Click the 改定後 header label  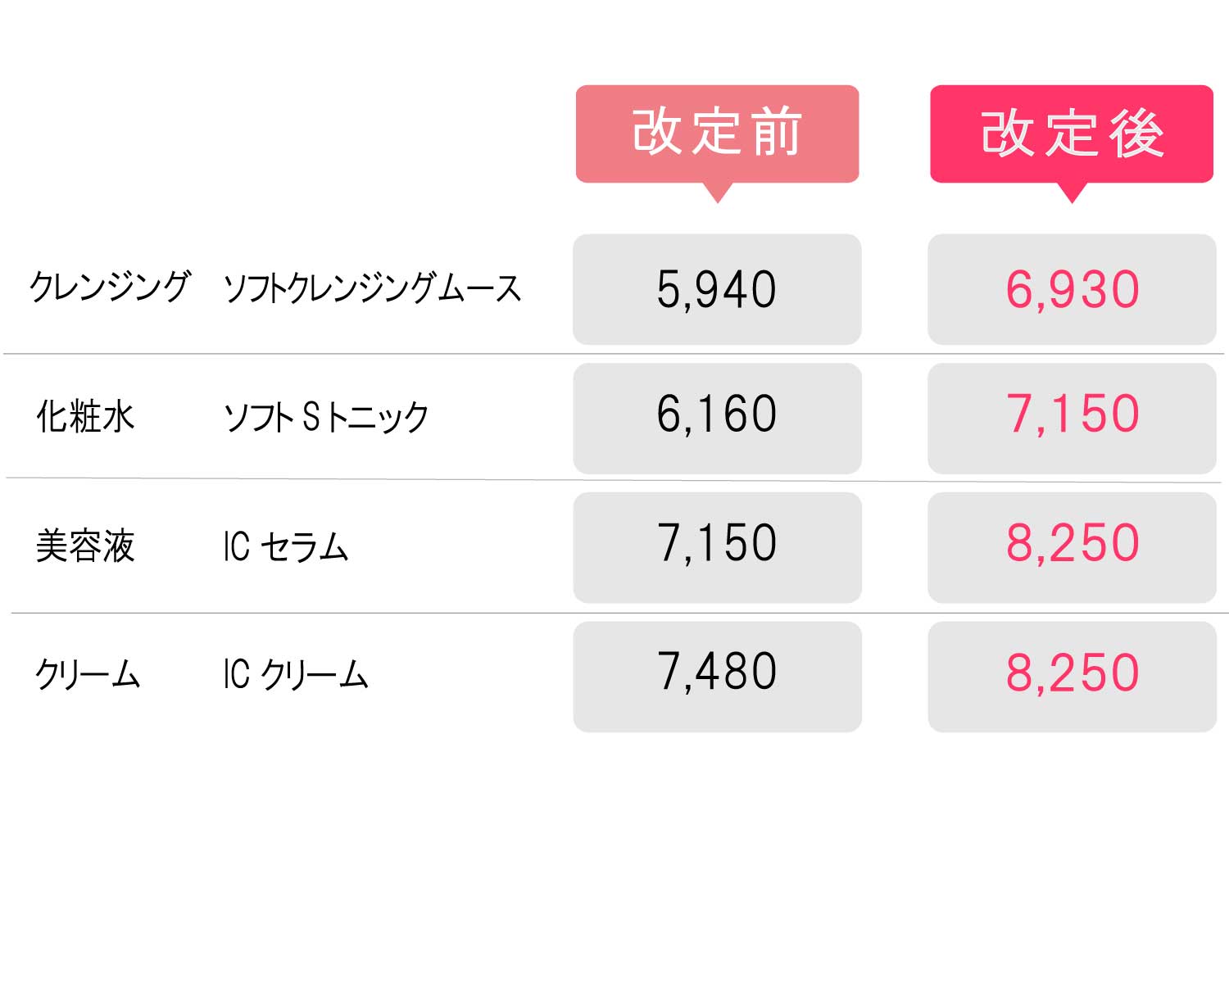[1072, 133]
